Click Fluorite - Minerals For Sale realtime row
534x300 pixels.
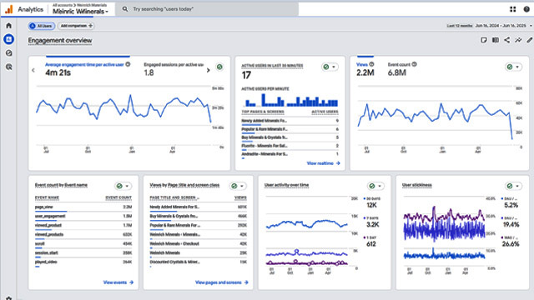tap(290, 146)
